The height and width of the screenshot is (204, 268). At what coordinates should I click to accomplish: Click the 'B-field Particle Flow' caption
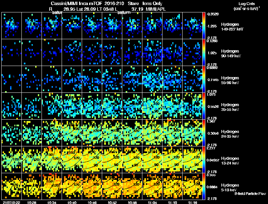[250, 194]
